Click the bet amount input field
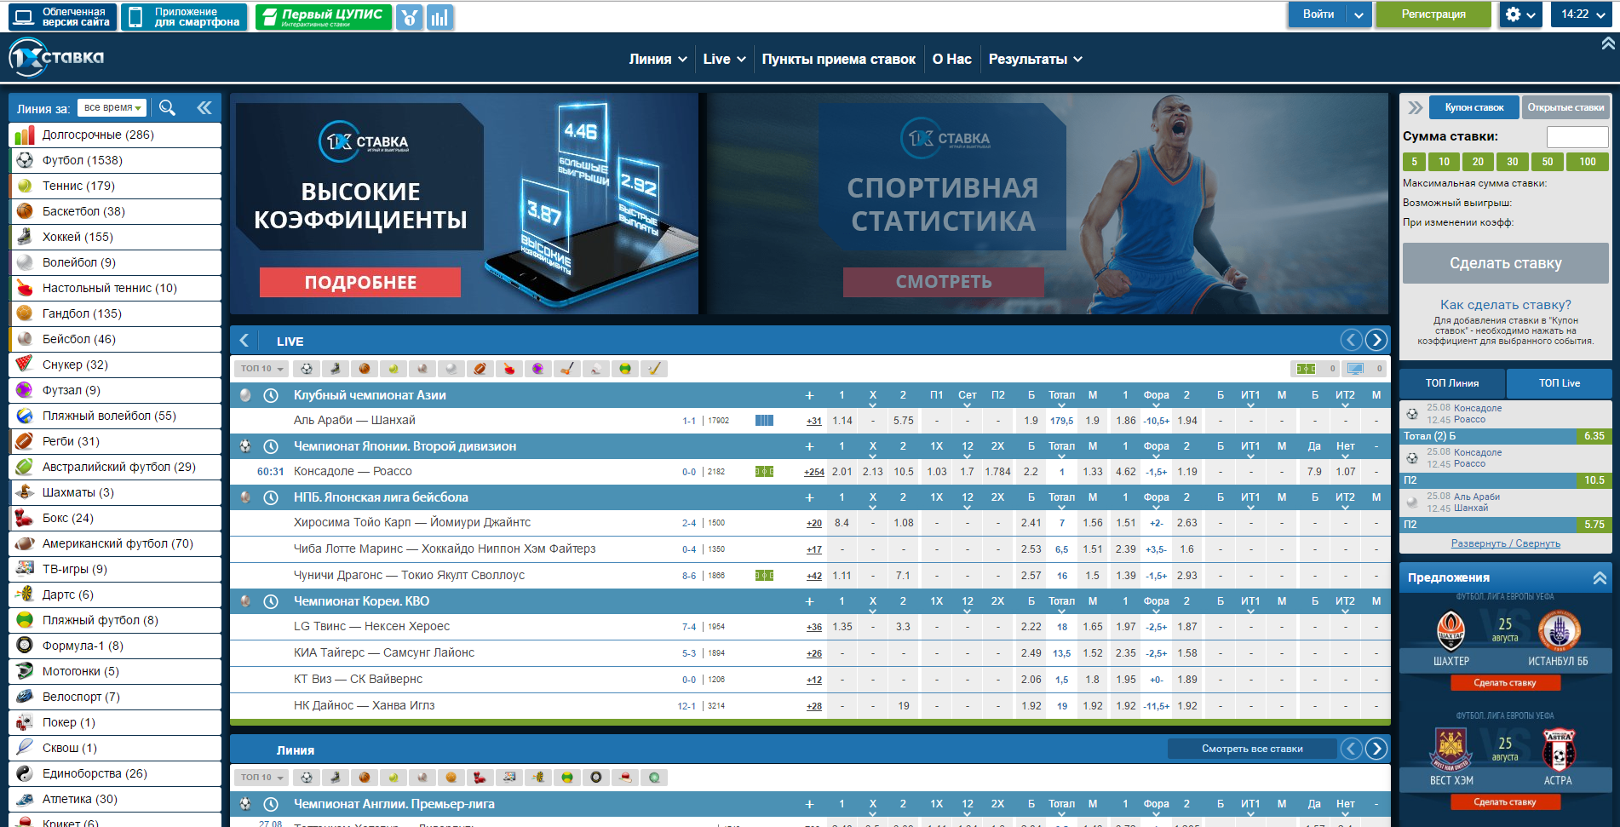The height and width of the screenshot is (827, 1620). tap(1577, 137)
